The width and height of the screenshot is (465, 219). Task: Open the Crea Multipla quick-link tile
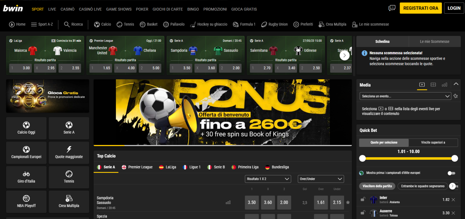point(69,202)
